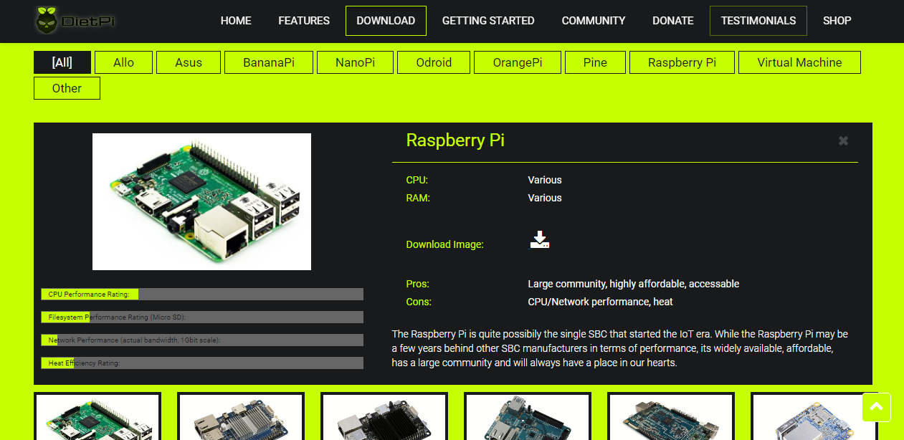Click the DietPi logo

pos(75,21)
